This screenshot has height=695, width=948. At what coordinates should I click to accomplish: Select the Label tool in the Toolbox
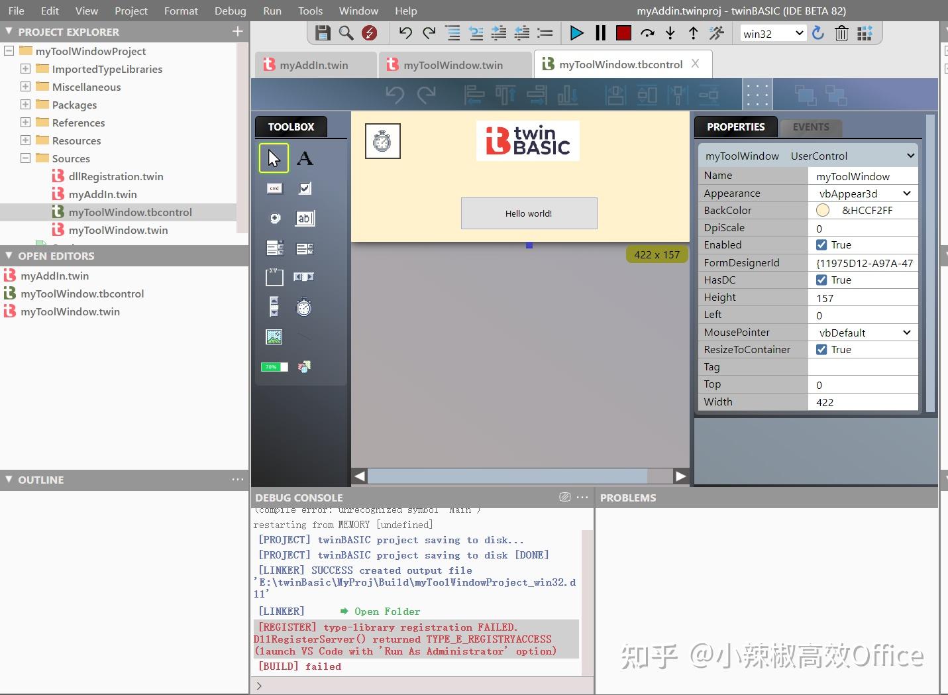tap(305, 158)
